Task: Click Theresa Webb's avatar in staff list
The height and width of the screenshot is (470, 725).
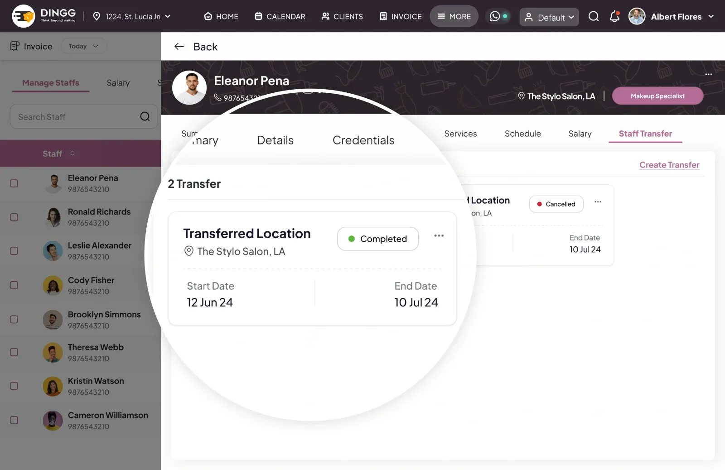Action: (x=53, y=353)
